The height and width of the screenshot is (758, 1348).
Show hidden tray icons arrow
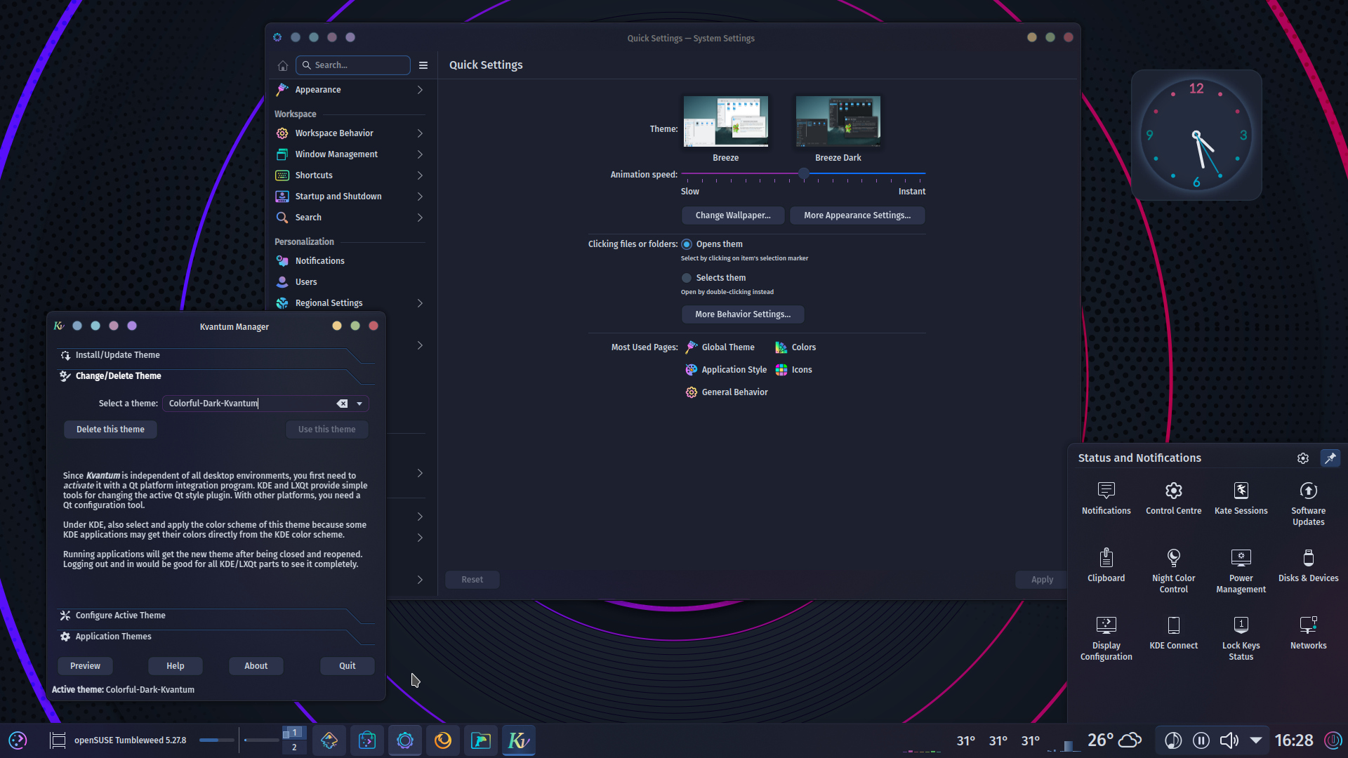coord(1256,740)
